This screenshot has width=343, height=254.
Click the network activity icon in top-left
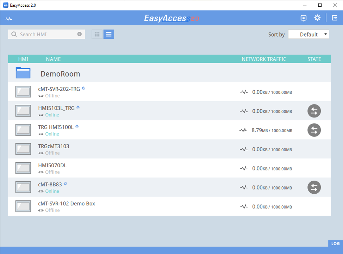(x=8, y=19)
